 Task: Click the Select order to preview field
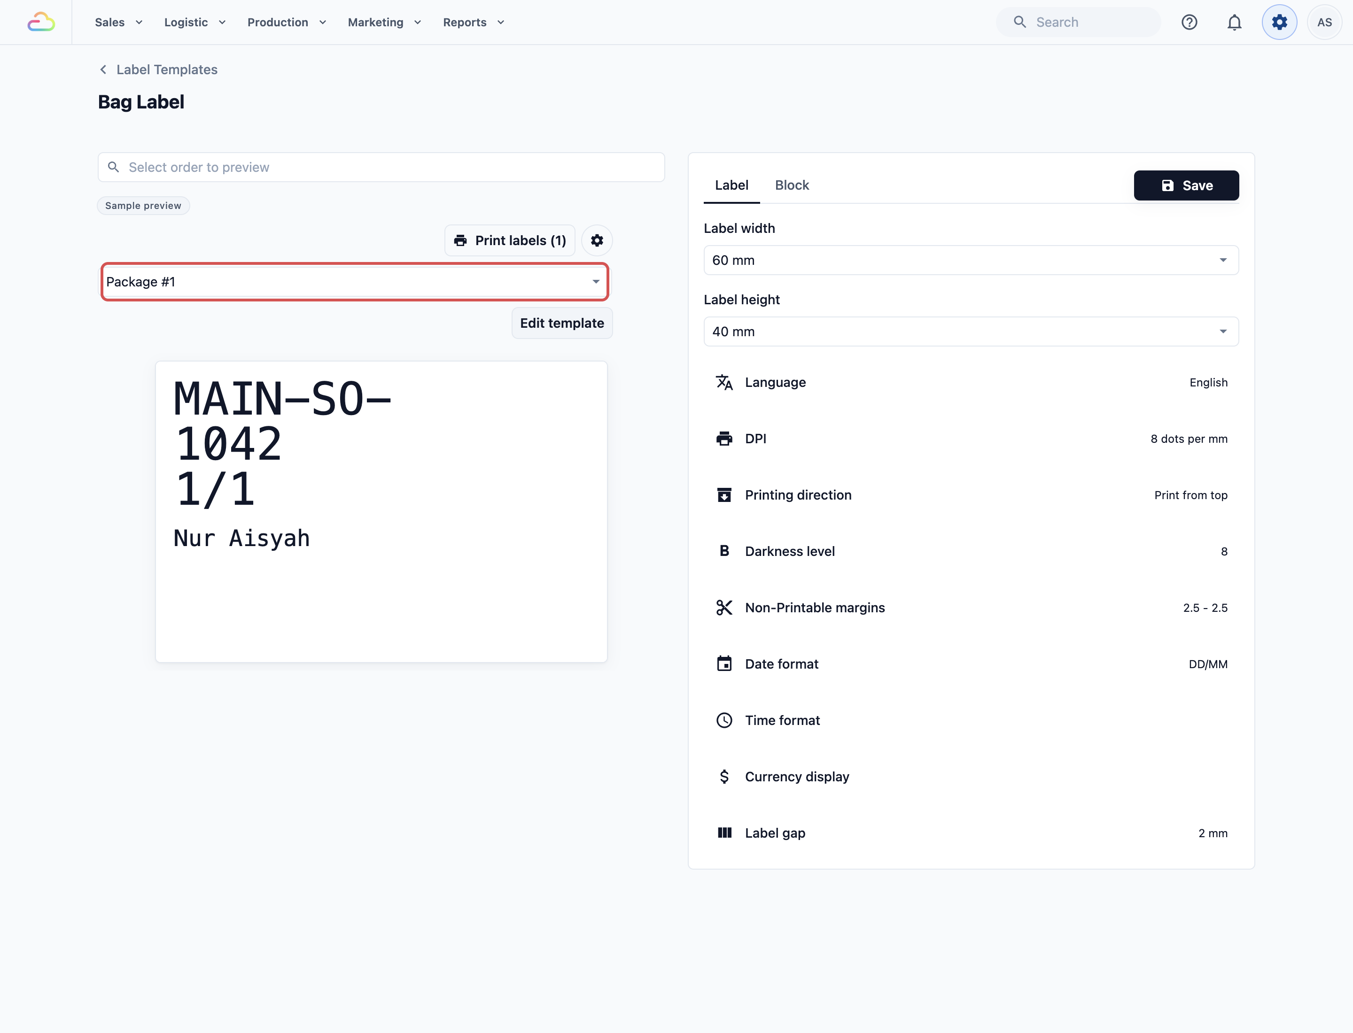coord(381,167)
